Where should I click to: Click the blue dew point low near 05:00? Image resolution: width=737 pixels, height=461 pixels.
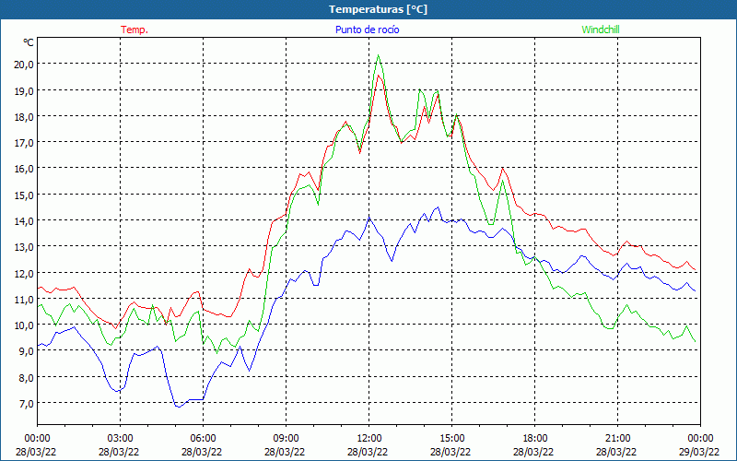click(179, 407)
